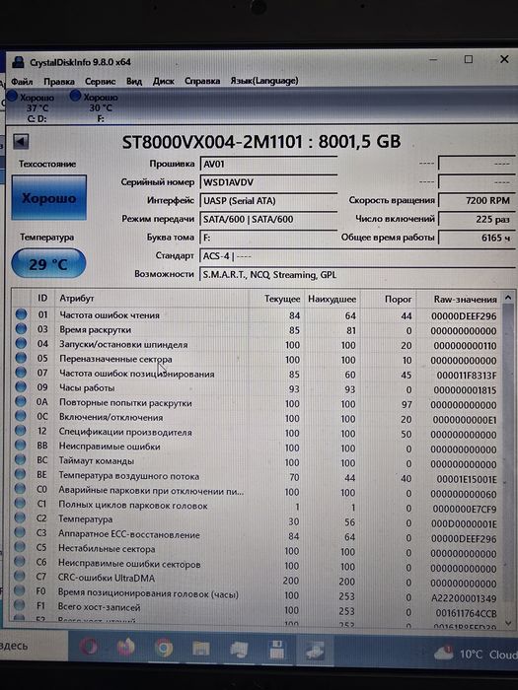This screenshot has width=518, height=690.
Task: Click status icon for Полных циклов парковок головок
Action: (x=20, y=503)
